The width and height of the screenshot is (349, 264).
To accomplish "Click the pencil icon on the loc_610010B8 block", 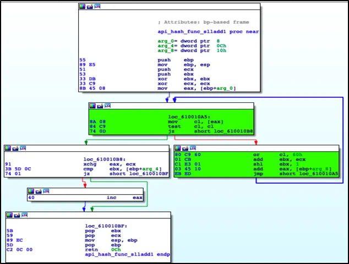I will click(x=15, y=148).
